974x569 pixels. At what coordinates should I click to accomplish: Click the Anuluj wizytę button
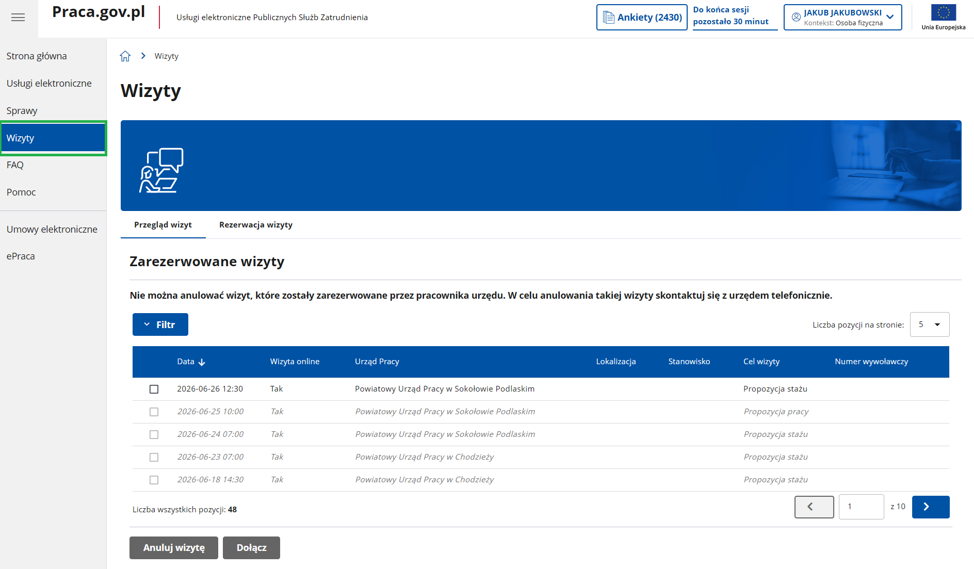174,548
